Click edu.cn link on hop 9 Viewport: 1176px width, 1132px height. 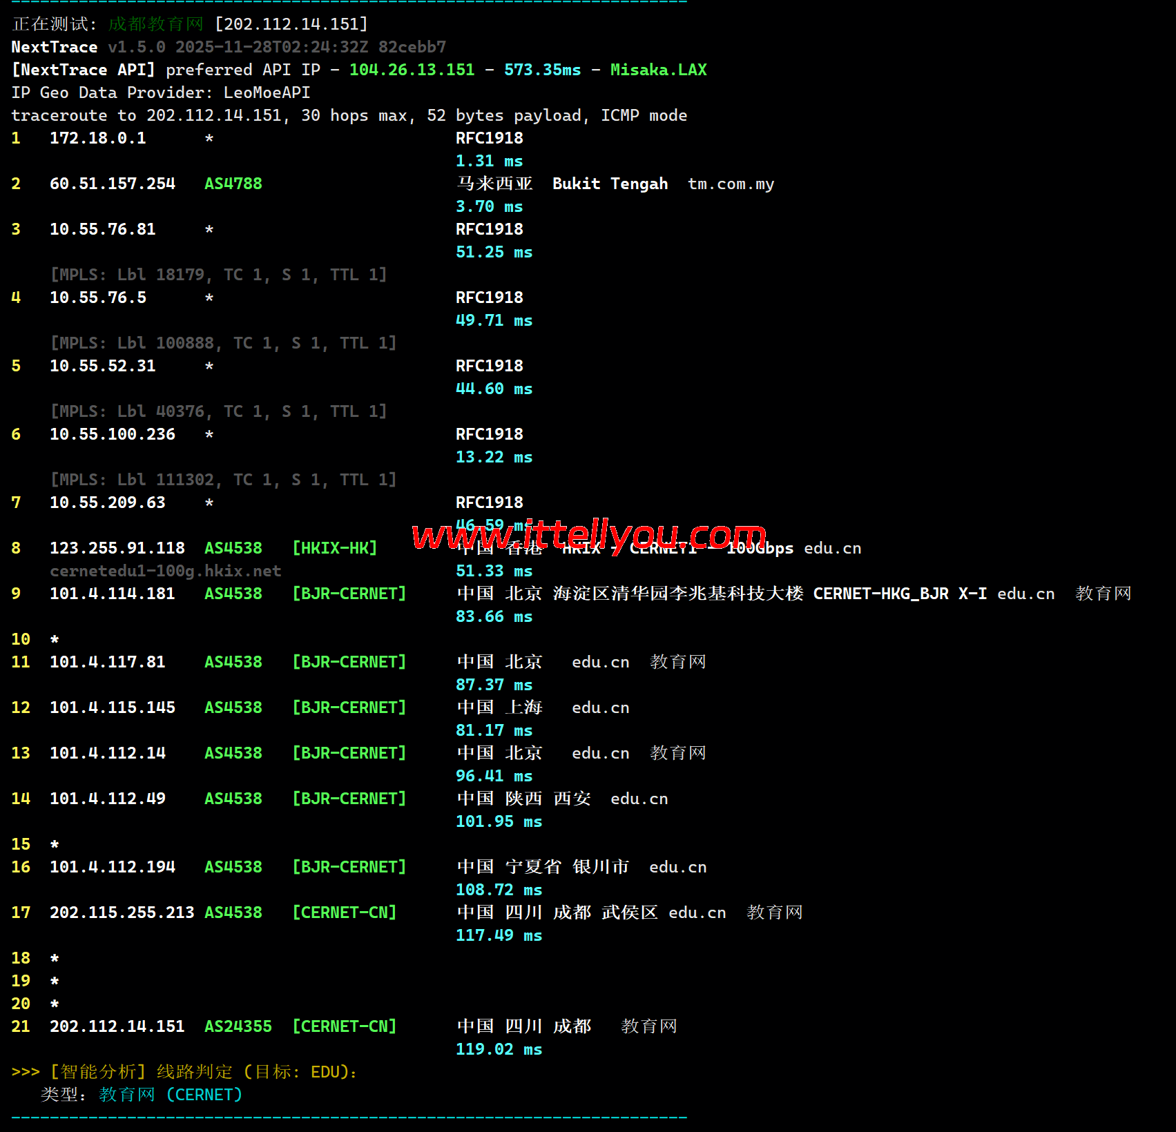click(1026, 593)
